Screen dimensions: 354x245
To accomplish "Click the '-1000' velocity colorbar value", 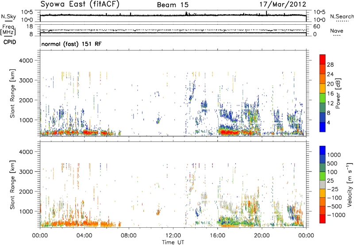I will 336,215.
